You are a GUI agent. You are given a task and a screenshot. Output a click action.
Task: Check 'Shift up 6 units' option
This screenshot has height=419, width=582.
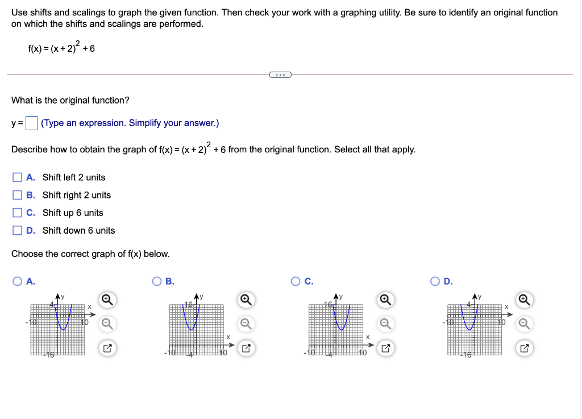[x=17, y=213]
